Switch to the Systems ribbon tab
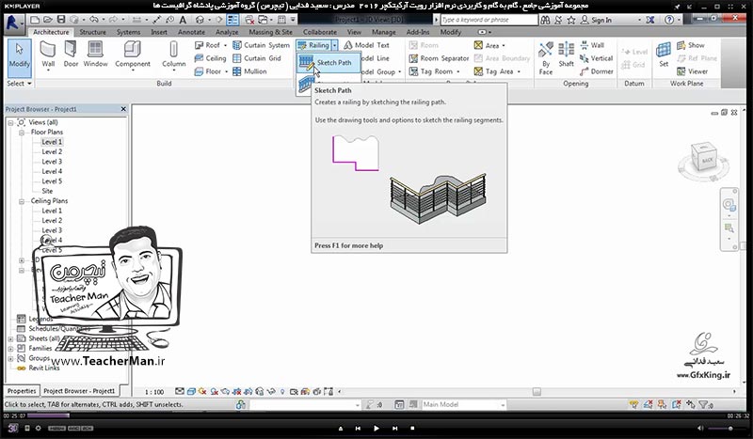Image resolution: width=753 pixels, height=439 pixels. [x=129, y=32]
